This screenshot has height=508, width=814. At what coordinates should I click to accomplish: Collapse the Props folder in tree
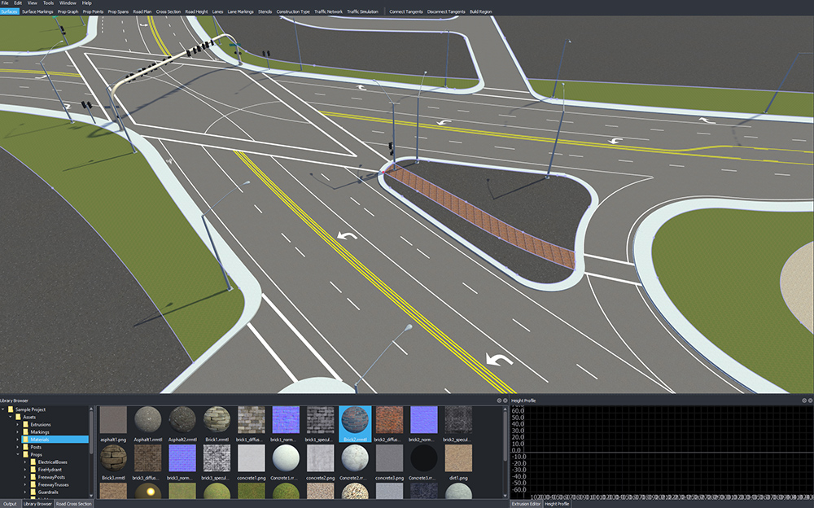click(18, 454)
